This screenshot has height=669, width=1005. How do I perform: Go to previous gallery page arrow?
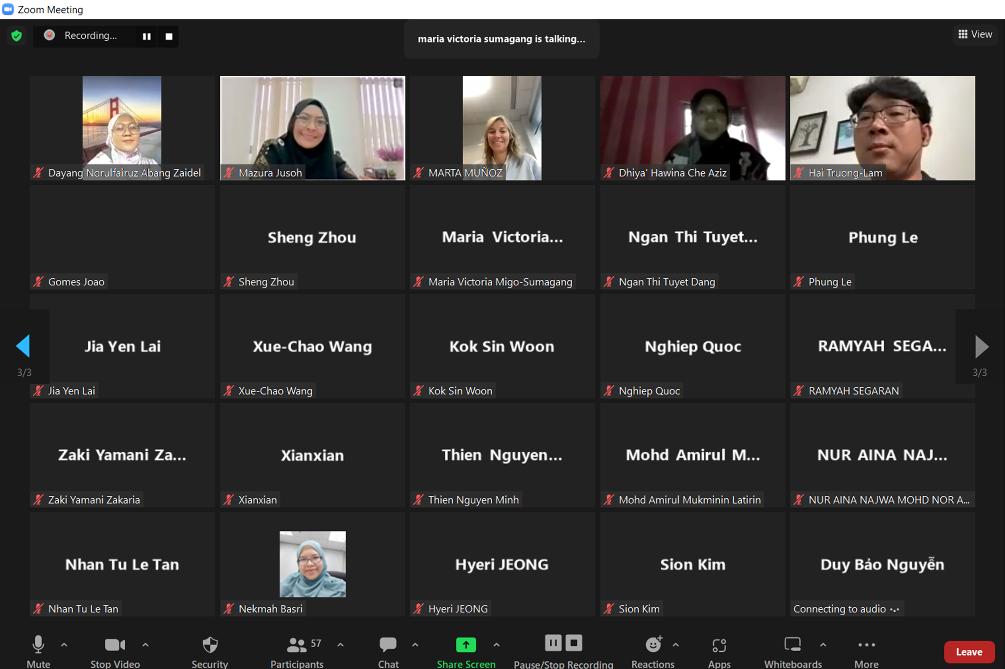pyautogui.click(x=23, y=345)
